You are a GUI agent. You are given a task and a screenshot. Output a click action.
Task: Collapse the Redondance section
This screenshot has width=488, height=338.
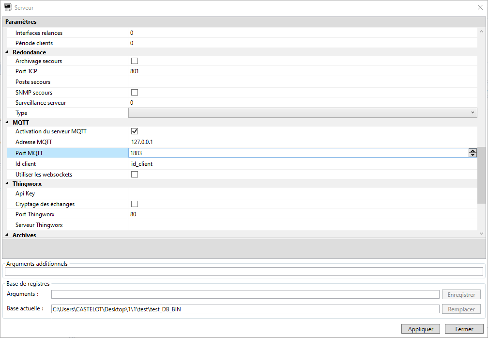coord(7,52)
